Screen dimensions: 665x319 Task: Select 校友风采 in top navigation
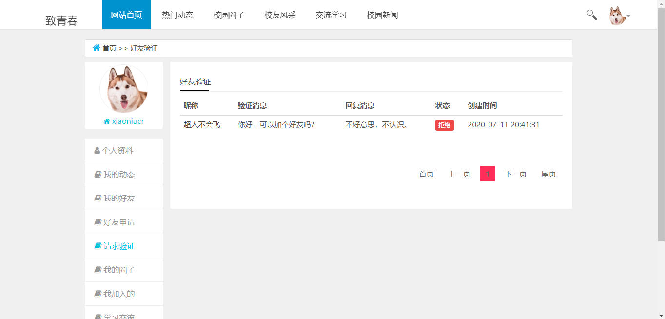pos(280,15)
